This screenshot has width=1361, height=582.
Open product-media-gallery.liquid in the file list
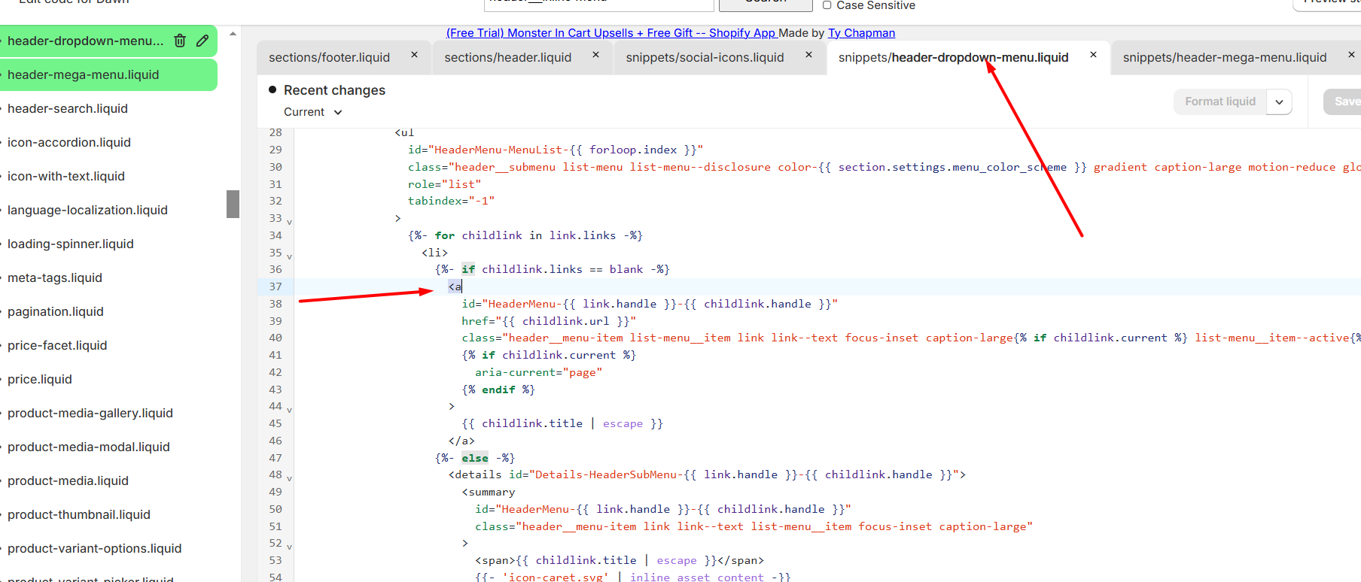point(90,414)
